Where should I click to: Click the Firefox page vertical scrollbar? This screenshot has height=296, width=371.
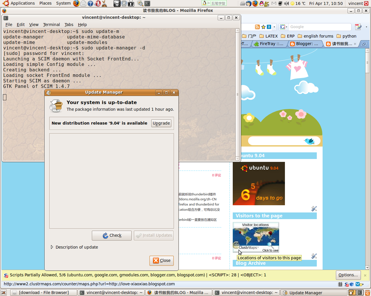(x=368, y=159)
